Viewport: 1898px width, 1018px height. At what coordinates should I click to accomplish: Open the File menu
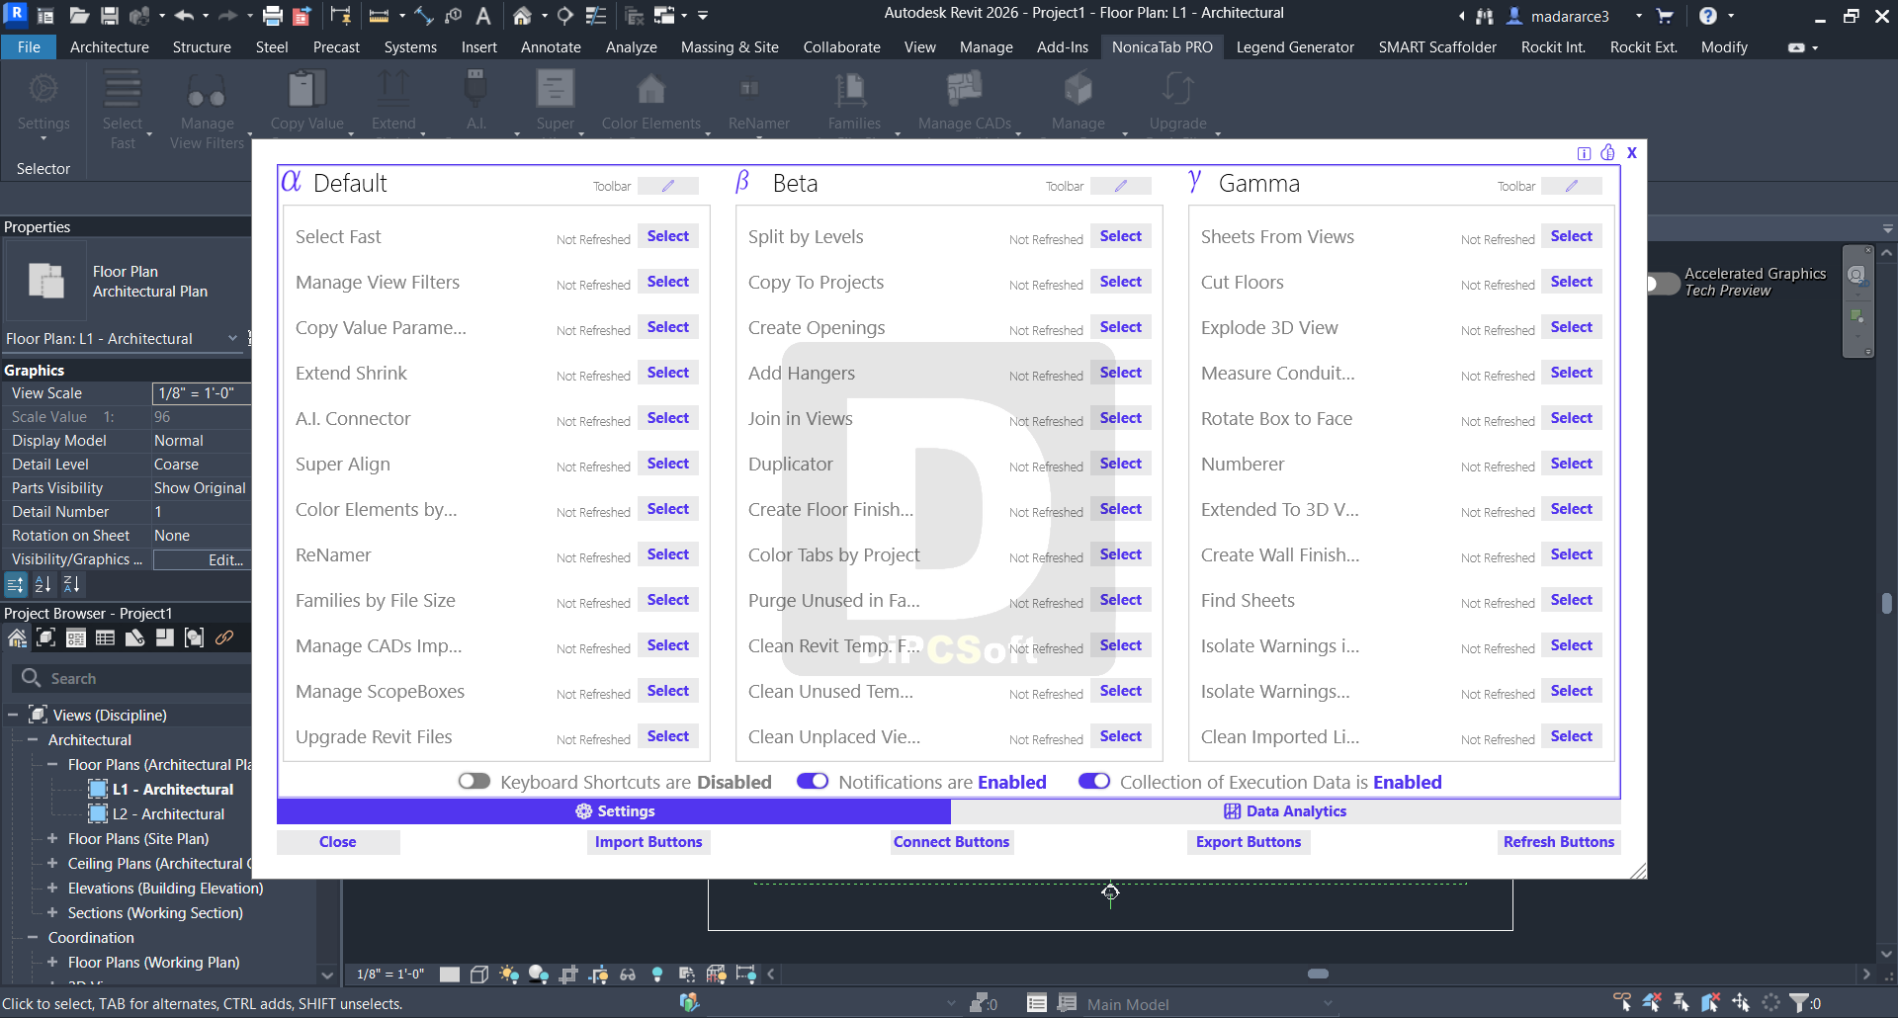point(29,46)
